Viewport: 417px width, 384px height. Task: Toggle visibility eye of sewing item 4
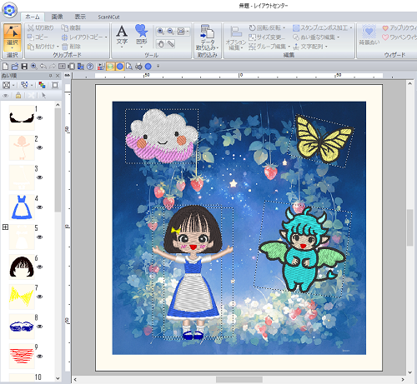point(40,207)
